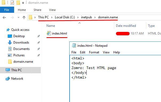Place cursor on the </html> closing line
This screenshot has width=161, height=102.
click(79, 78)
